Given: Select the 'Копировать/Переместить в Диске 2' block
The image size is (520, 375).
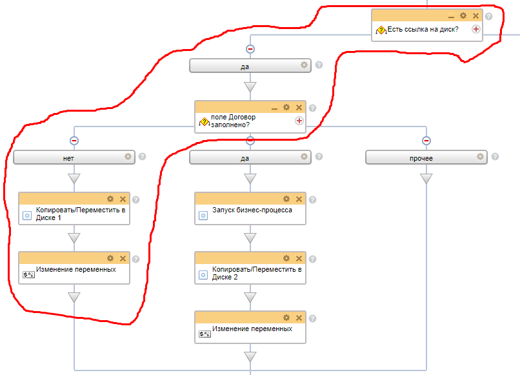Looking at the screenshot, I should tap(250, 273).
